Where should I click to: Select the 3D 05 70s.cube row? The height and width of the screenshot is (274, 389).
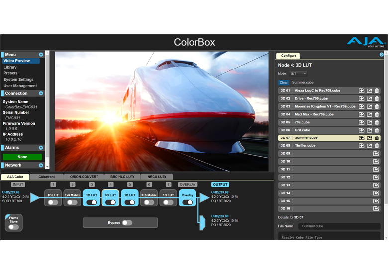click(x=329, y=122)
